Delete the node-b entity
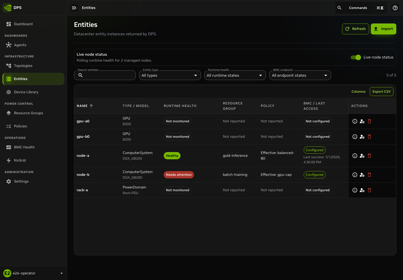 (369, 175)
